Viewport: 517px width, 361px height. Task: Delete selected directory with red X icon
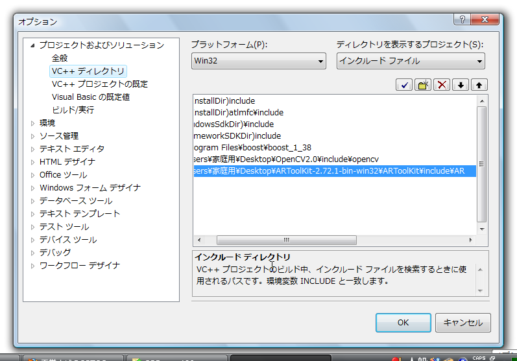(442, 85)
